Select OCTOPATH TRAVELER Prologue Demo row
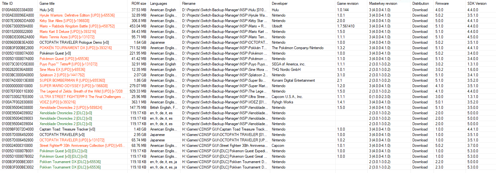The height and width of the screenshot is (173, 496). point(248,42)
